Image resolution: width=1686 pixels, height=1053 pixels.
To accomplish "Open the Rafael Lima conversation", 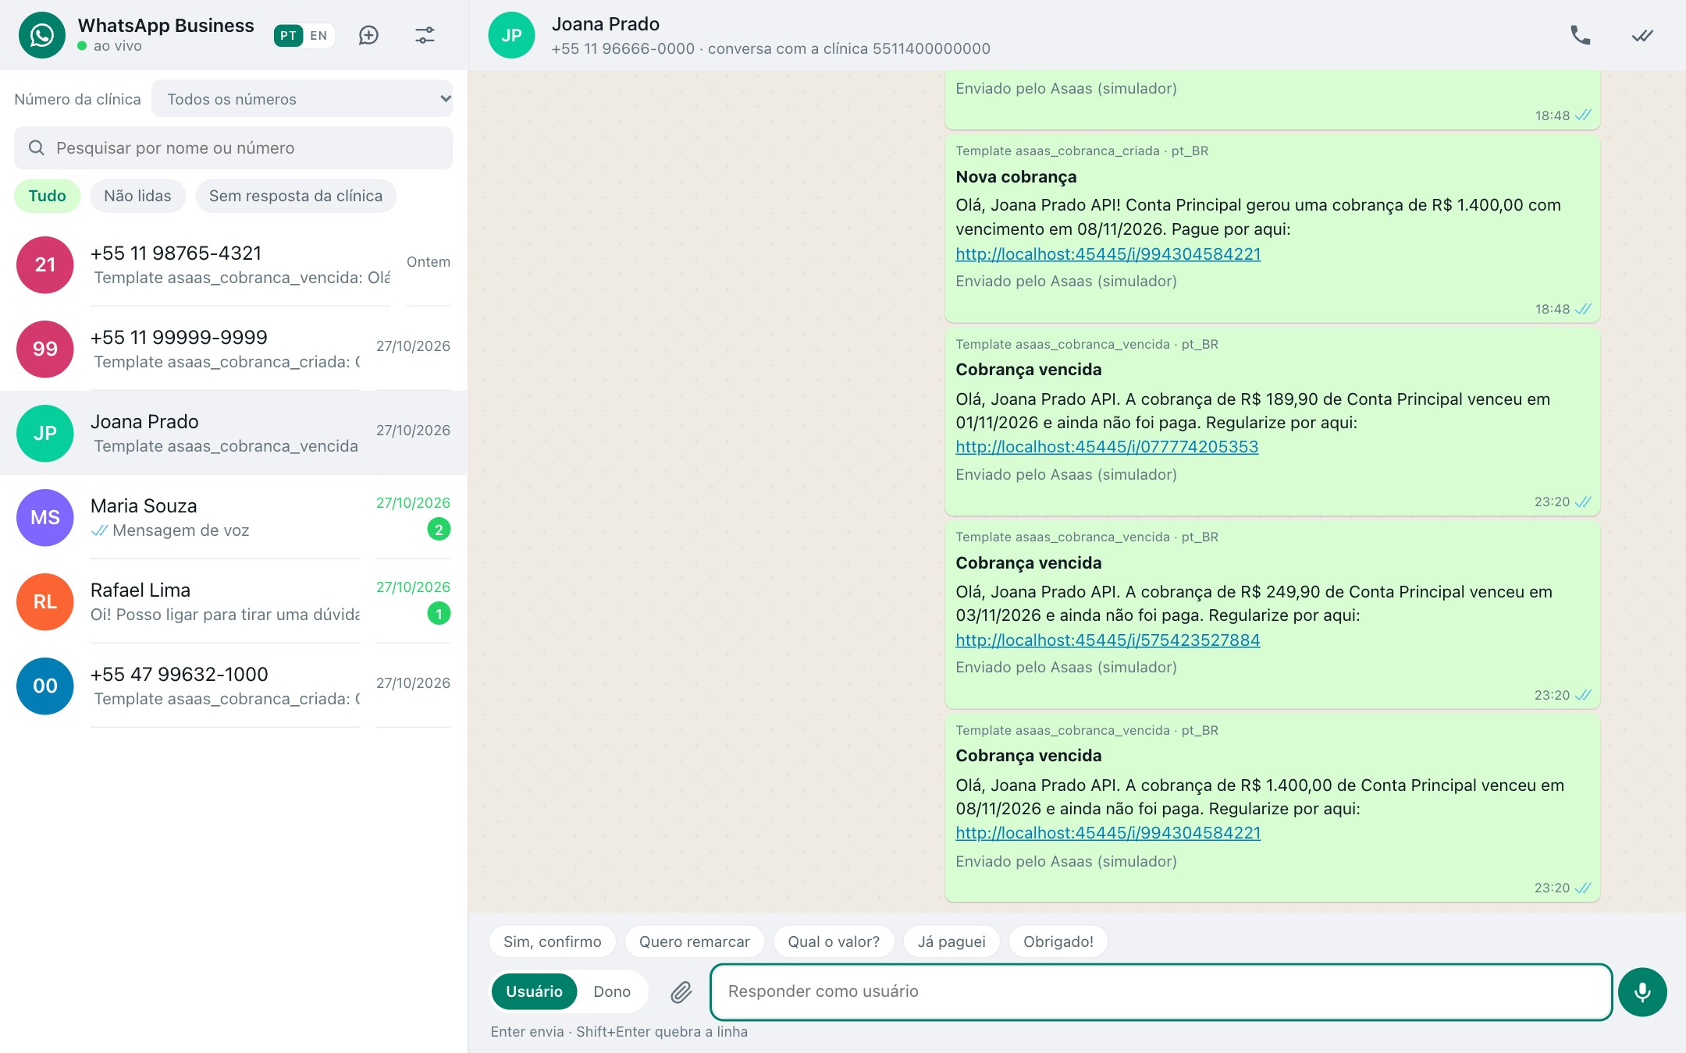I will pos(233,601).
